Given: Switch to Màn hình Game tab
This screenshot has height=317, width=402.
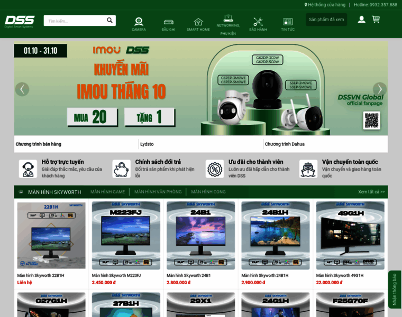Looking at the screenshot, I should coord(107,192).
